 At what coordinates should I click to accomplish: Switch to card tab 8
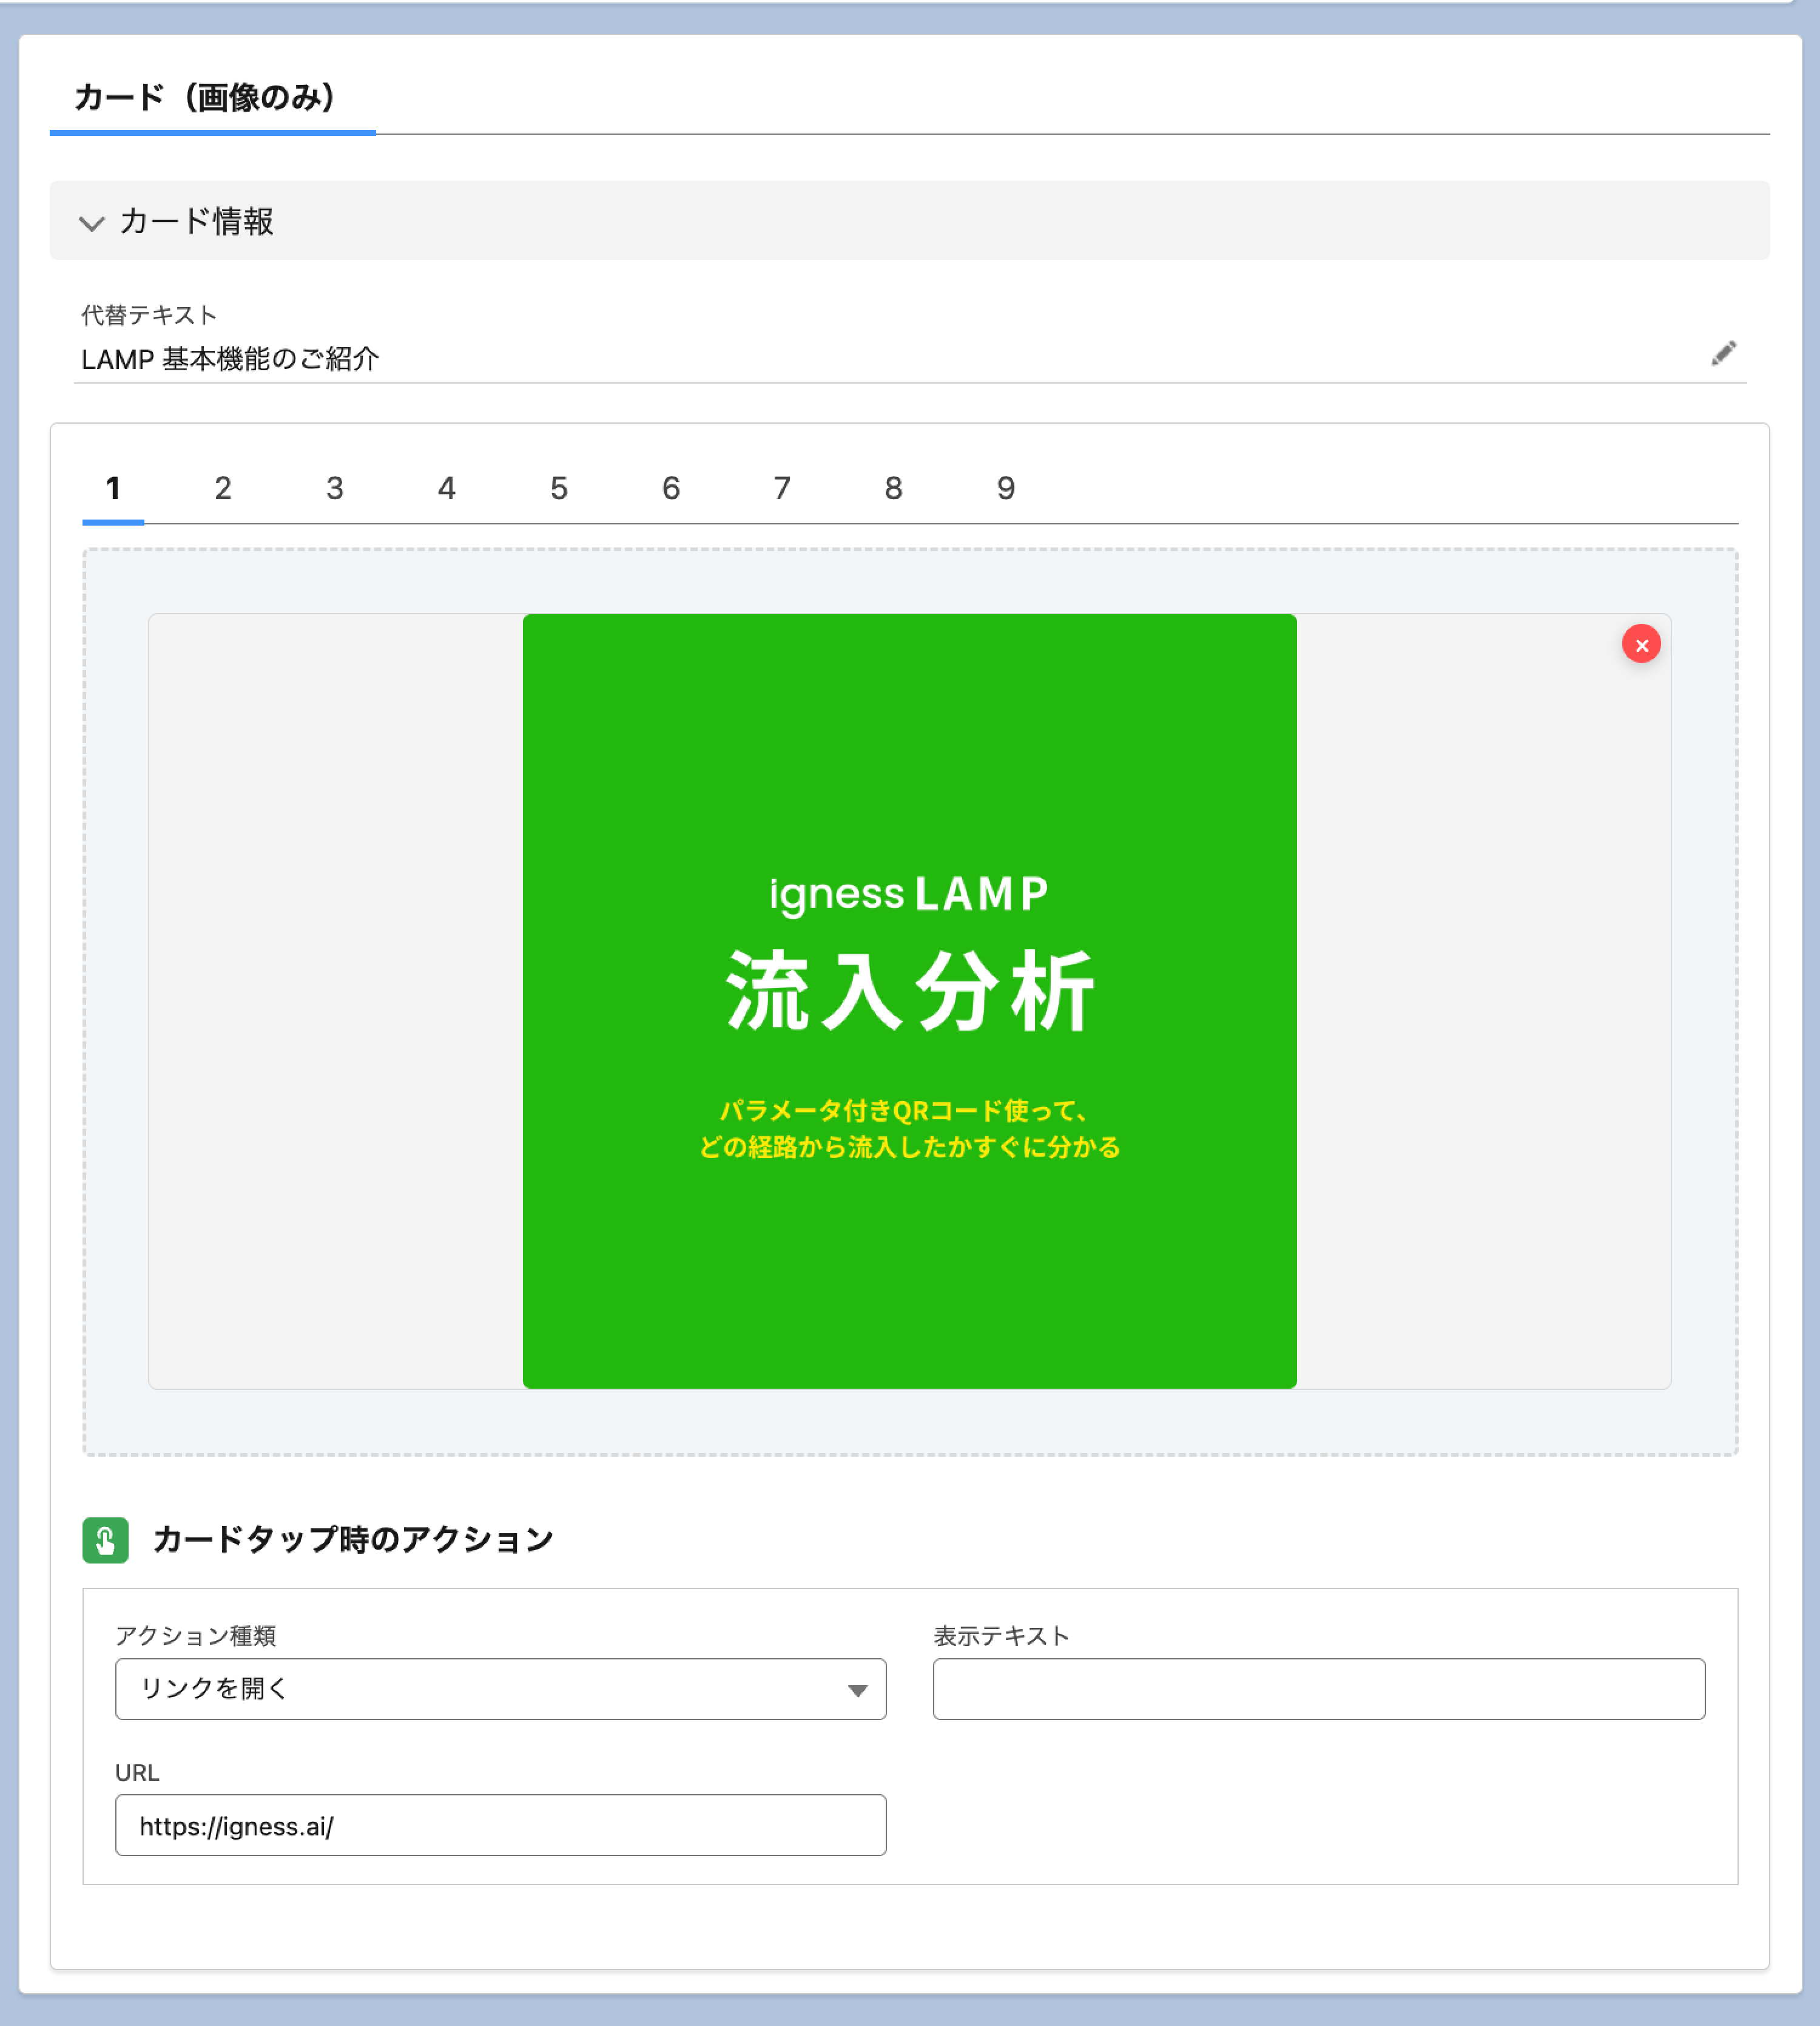coord(894,488)
